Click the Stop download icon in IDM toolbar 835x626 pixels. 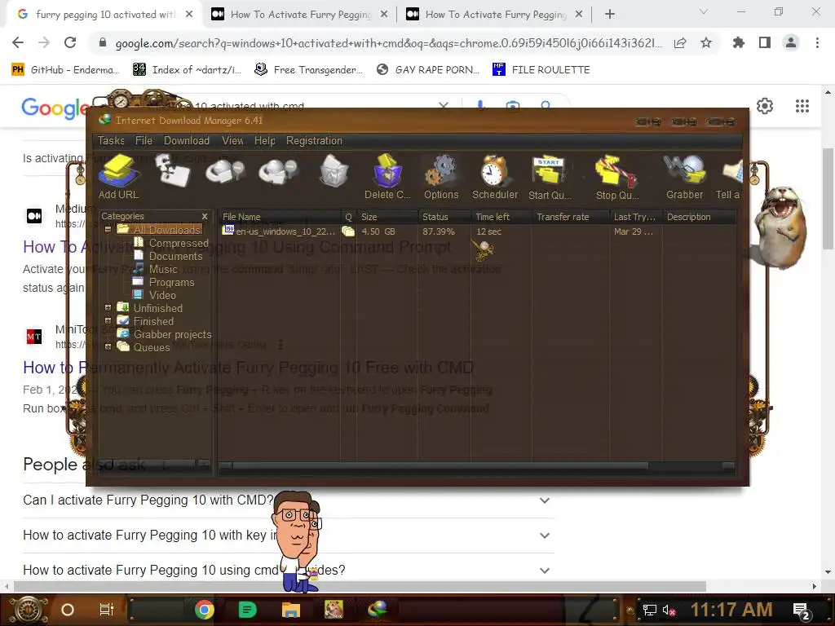coord(225,171)
